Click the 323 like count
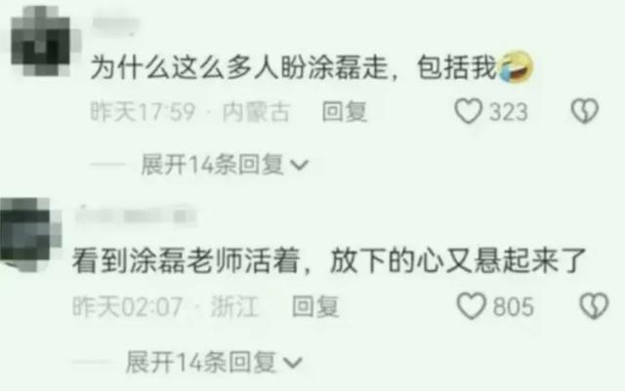The width and height of the screenshot is (625, 391). [x=508, y=112]
